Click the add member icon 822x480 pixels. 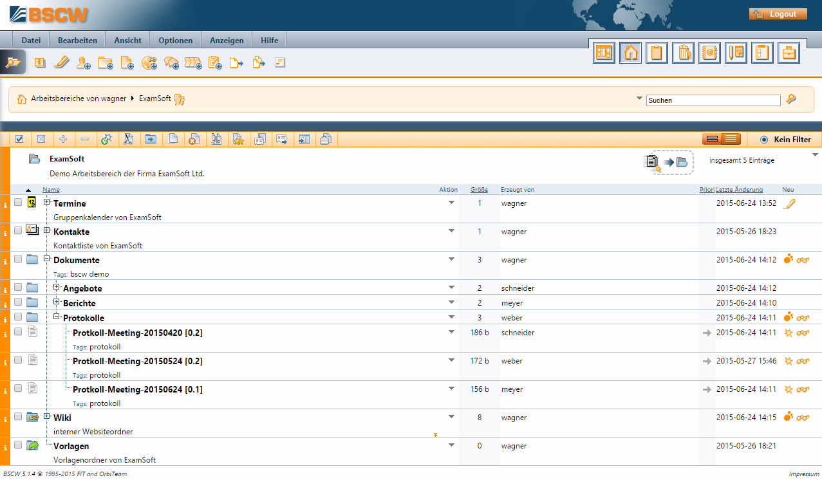83,62
